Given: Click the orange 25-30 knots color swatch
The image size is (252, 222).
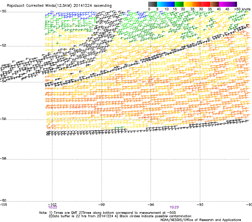Looking at the screenshot, I should pos(197,4).
